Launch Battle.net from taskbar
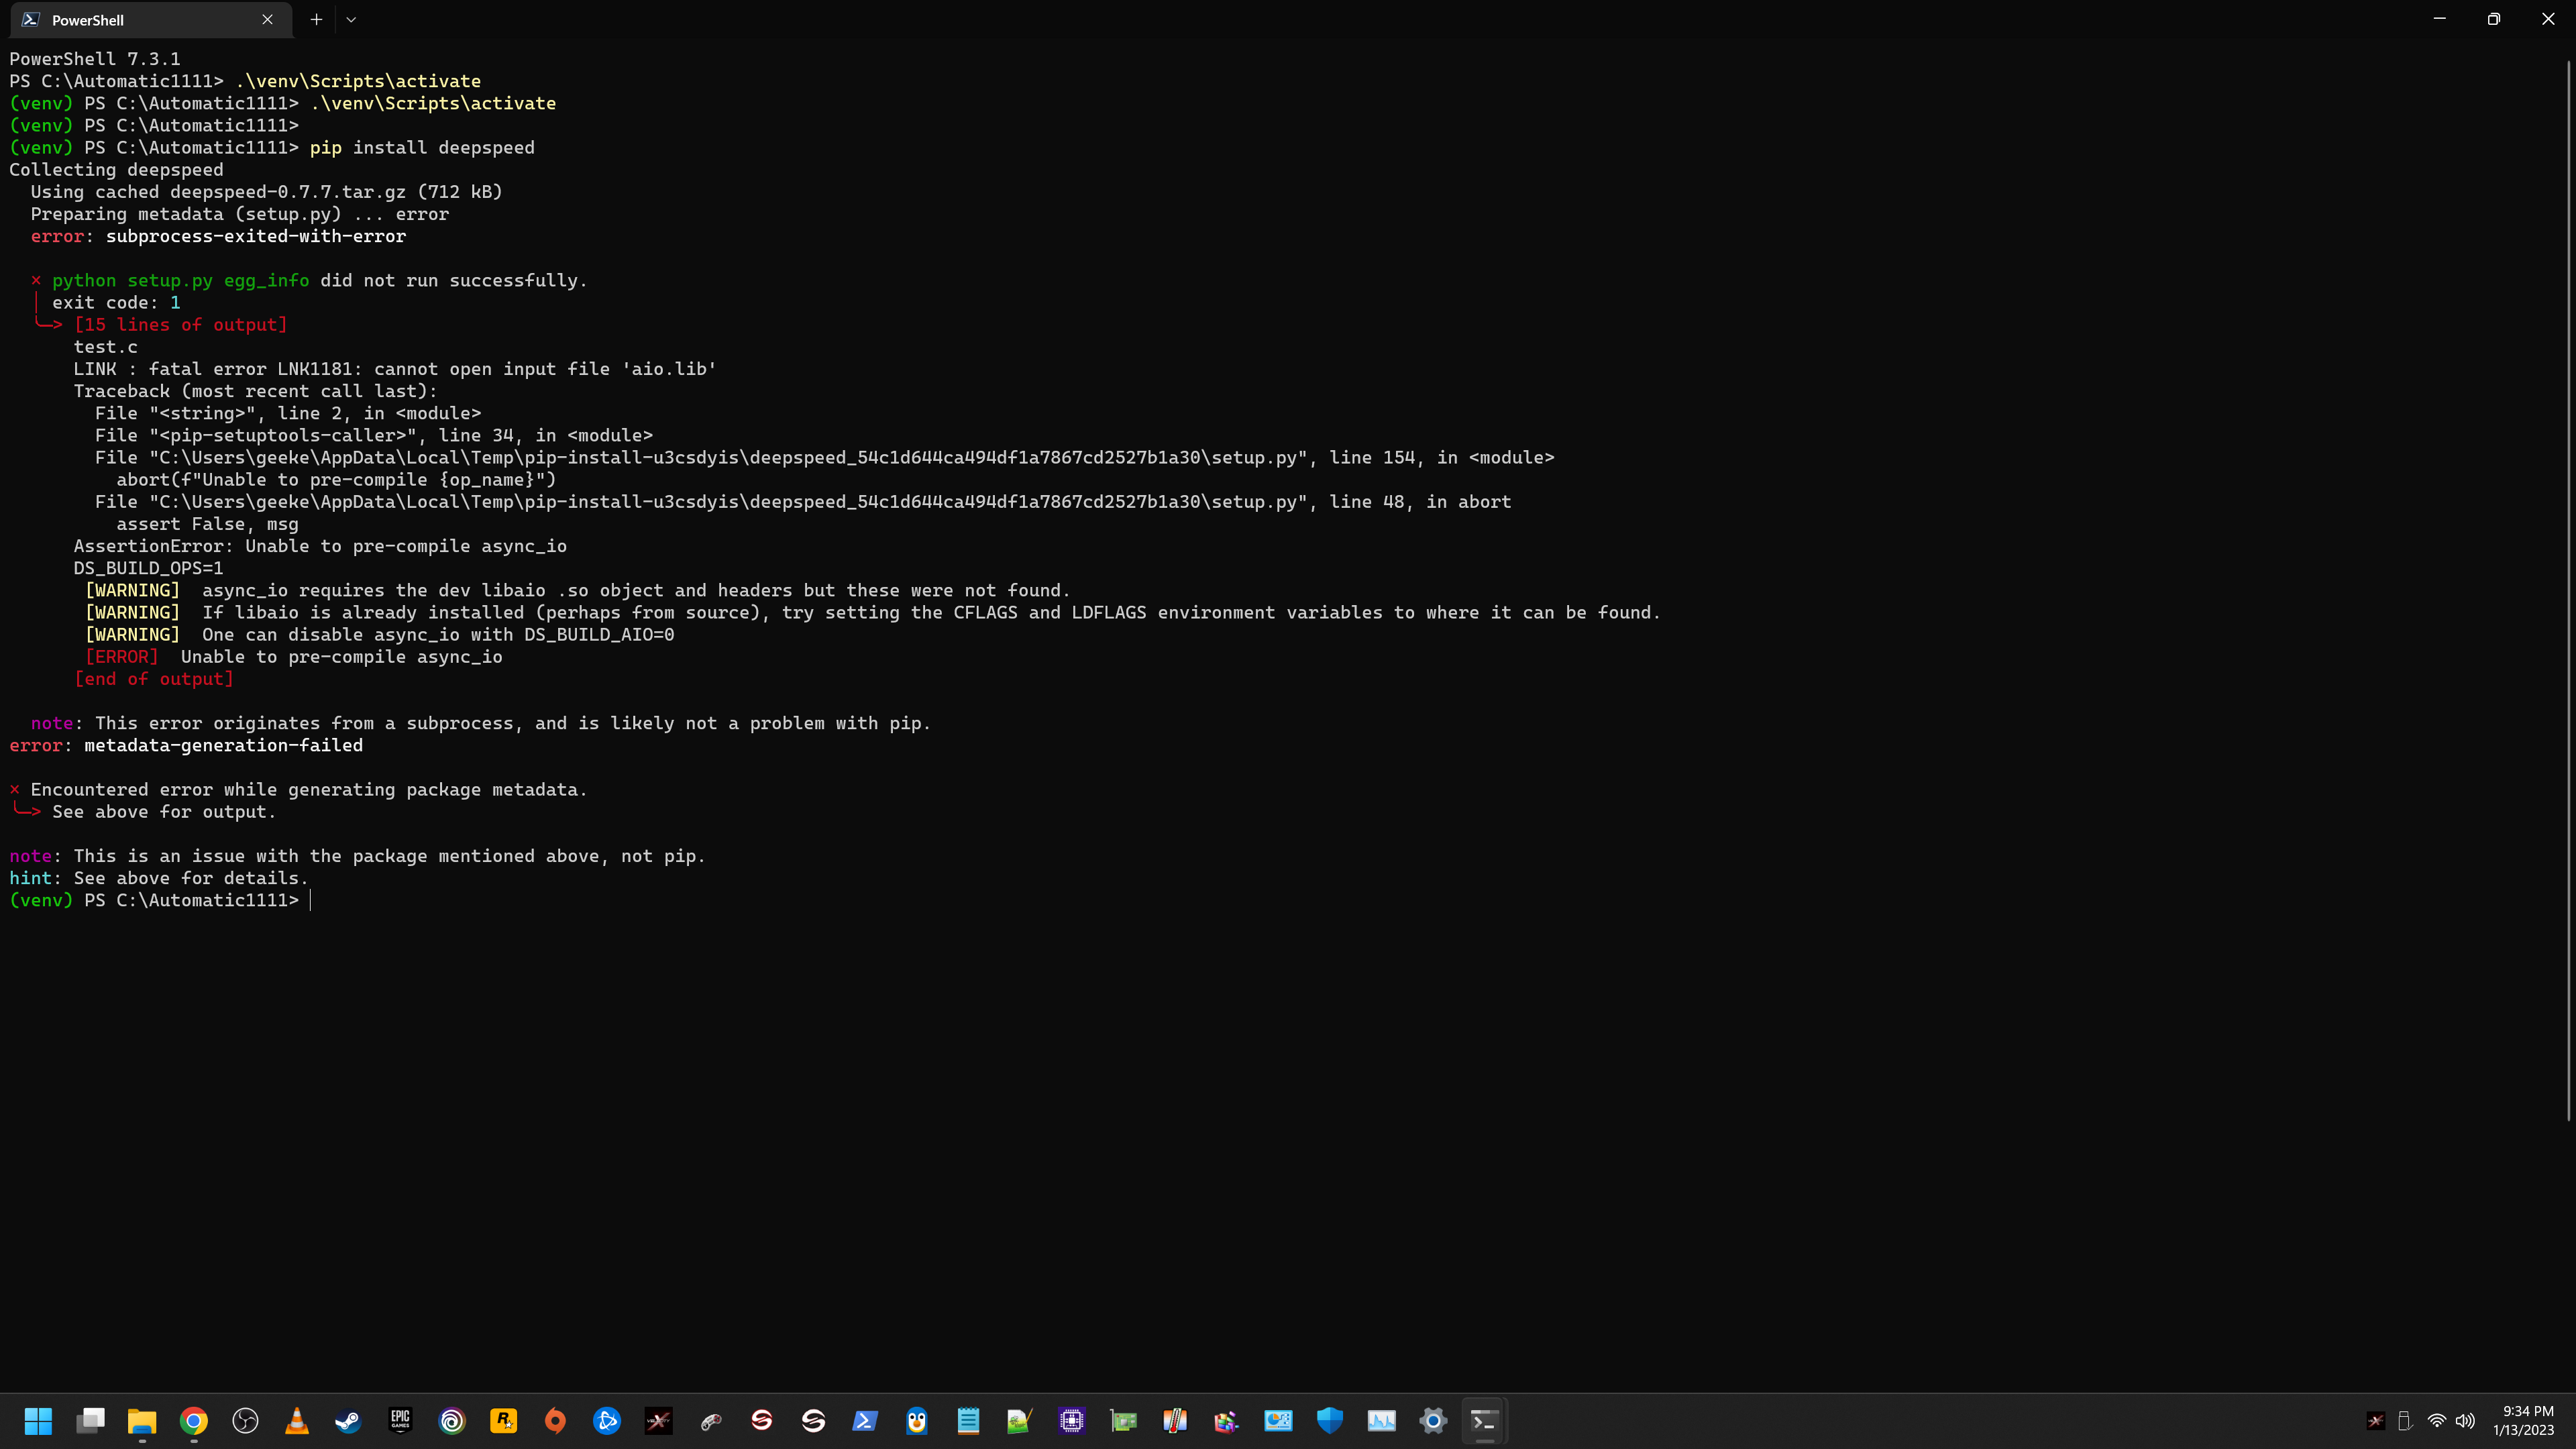 607,1421
